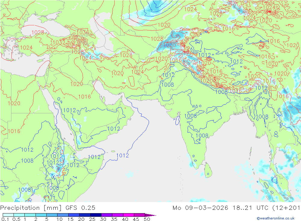The width and height of the screenshot is (301, 221).
Task: Open the weatheronline.co.uk copyright link
Action: point(276,218)
